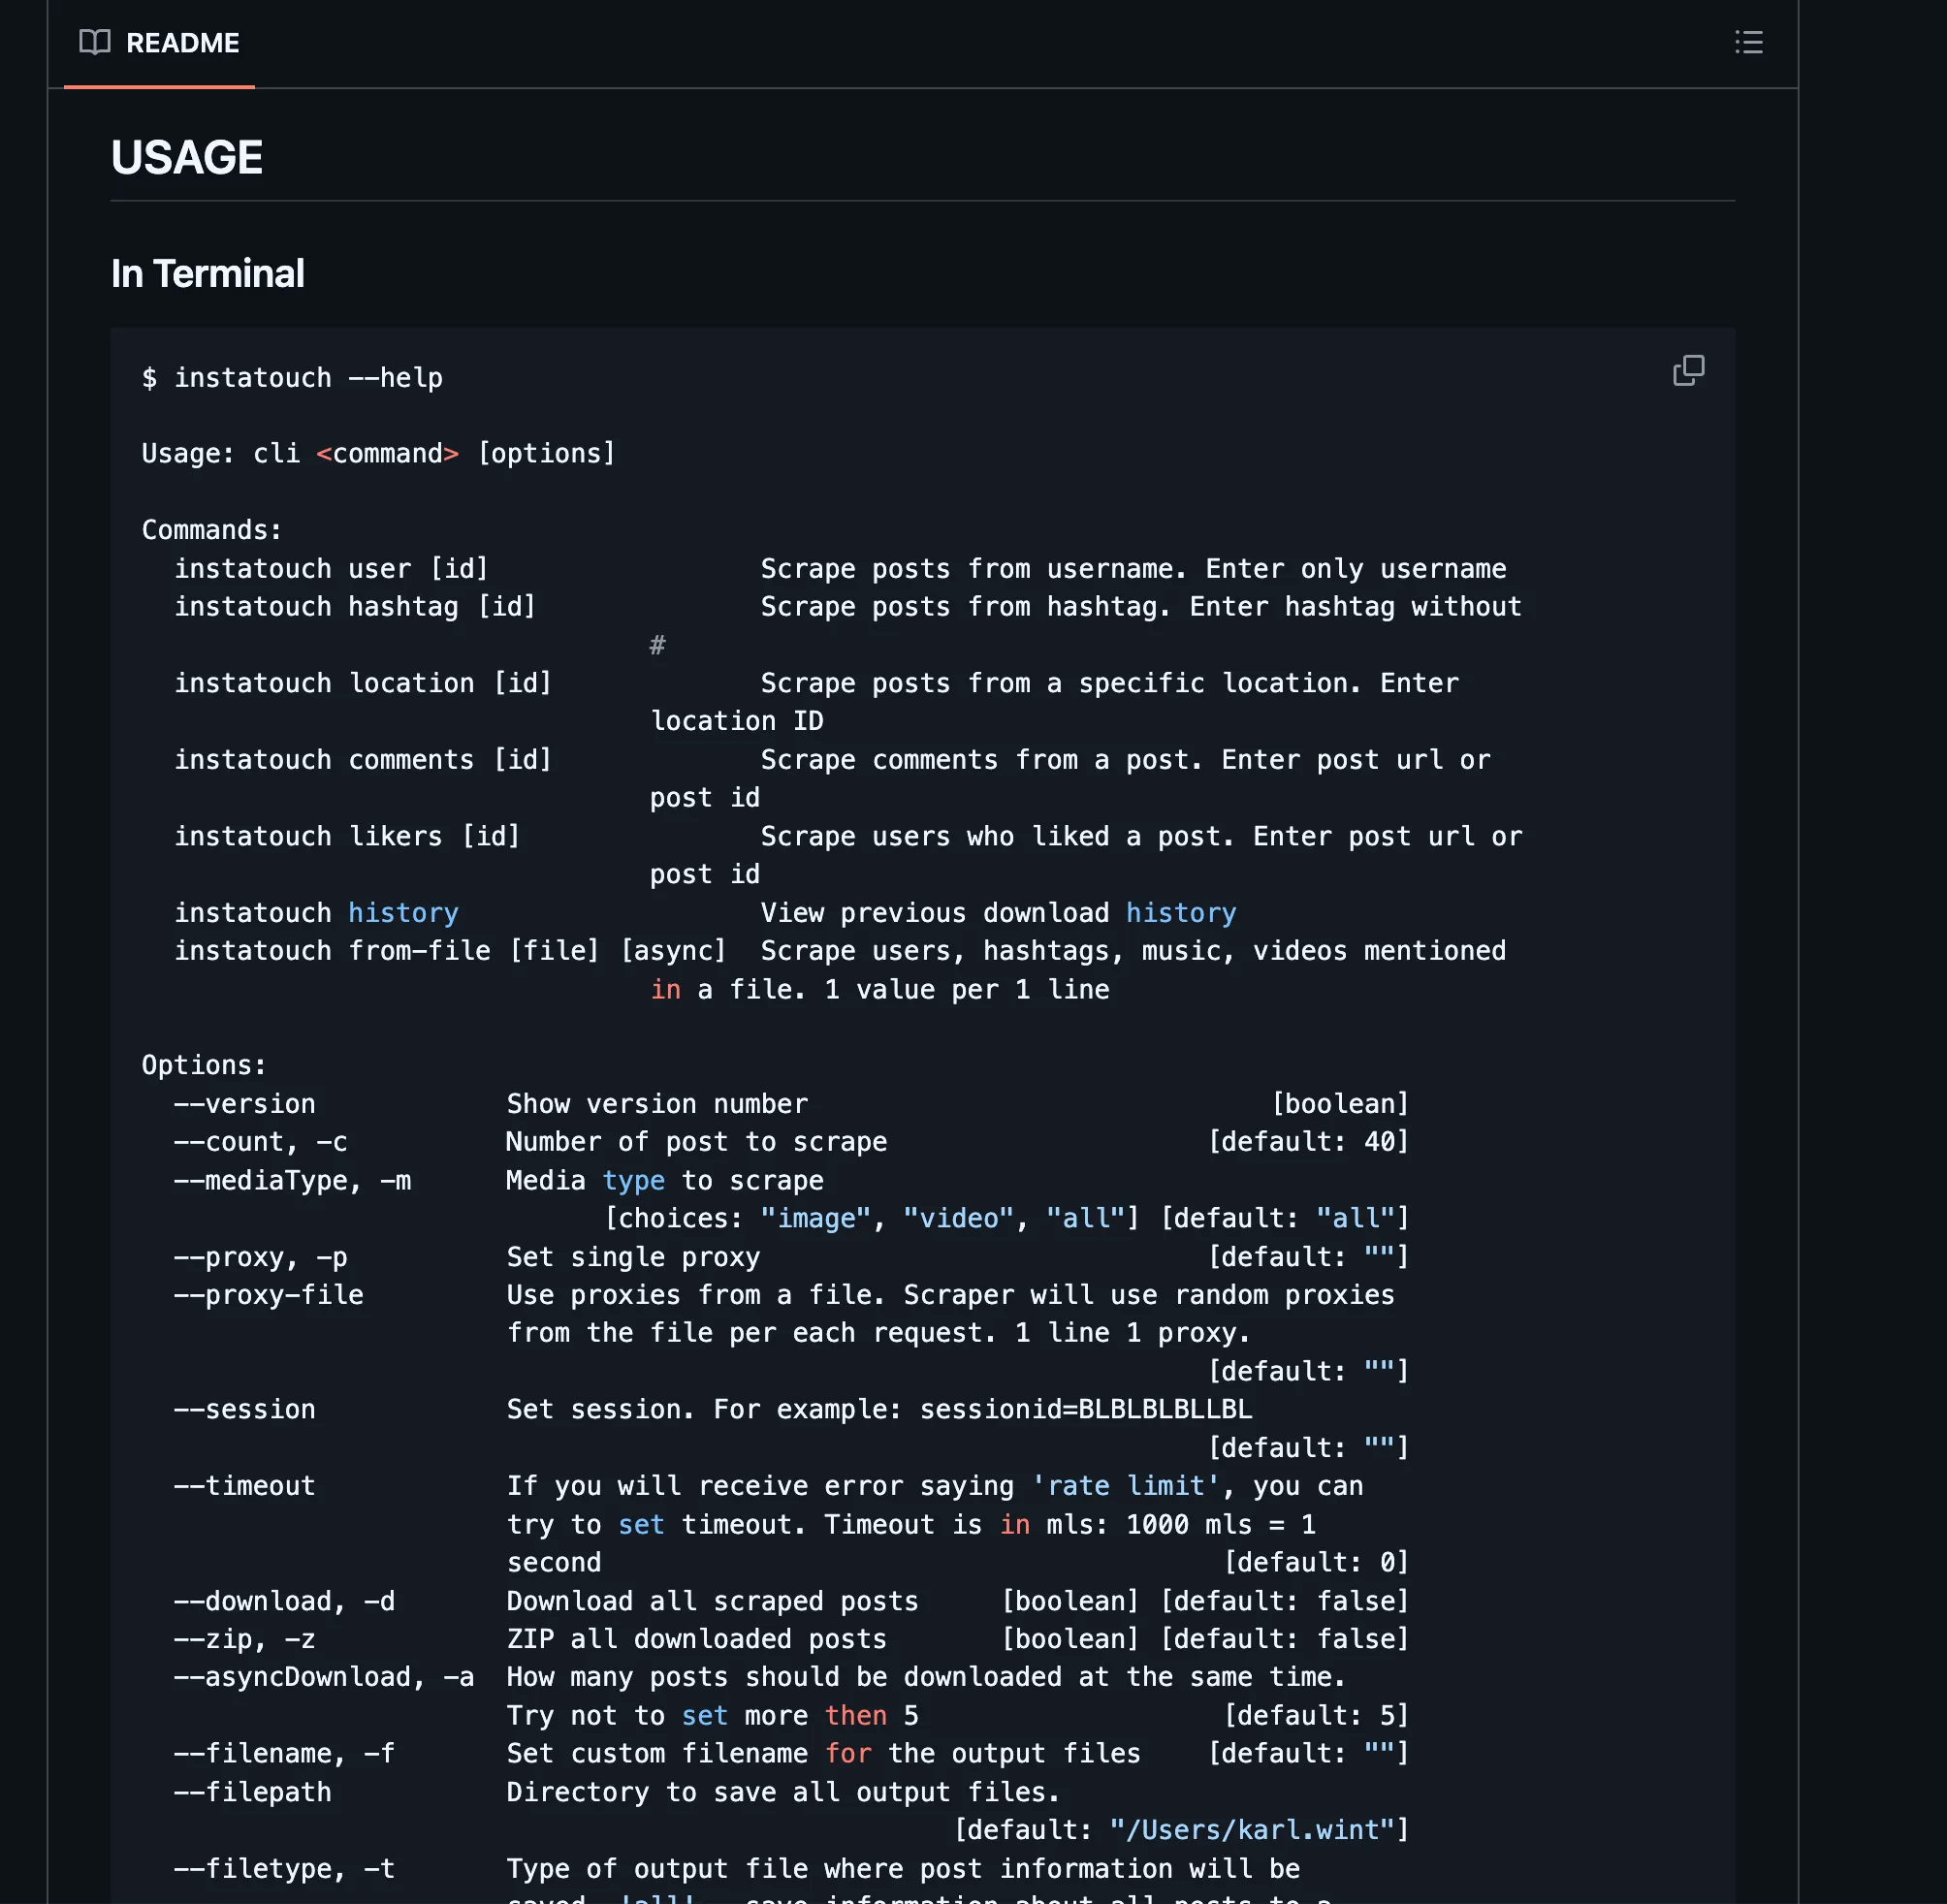Click the '"/Users/karl.wint"' default path
The width and height of the screenshot is (1947, 1904).
tap(1252, 1831)
